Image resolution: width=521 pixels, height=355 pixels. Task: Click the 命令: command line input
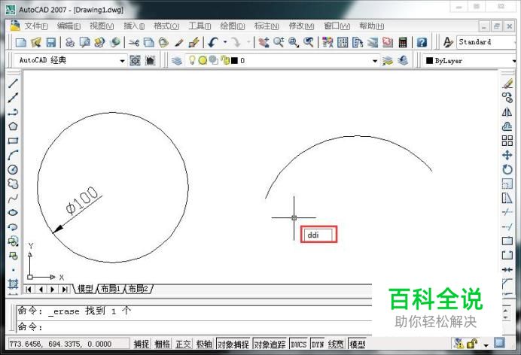pyautogui.click(x=194, y=327)
